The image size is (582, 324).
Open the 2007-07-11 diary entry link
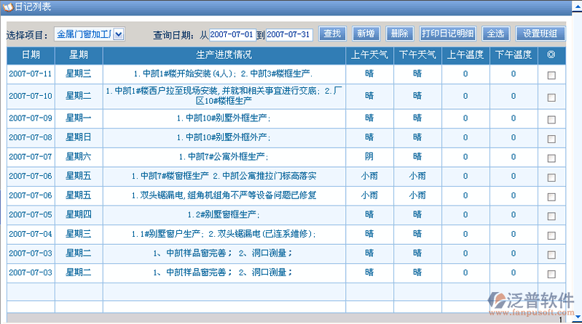tap(31, 74)
